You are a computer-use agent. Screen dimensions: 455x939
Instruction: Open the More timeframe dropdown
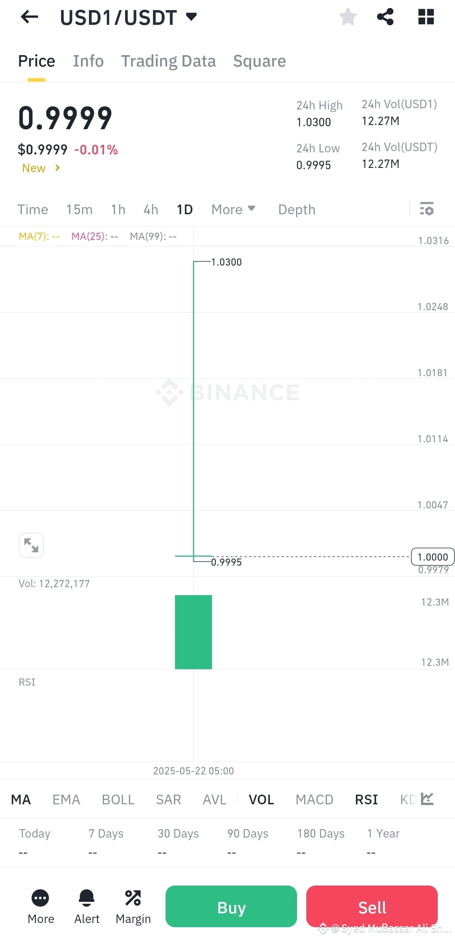[233, 209]
